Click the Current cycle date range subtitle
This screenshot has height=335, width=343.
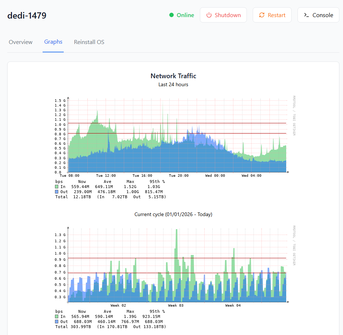coord(173,215)
